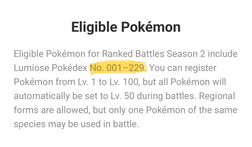The height and width of the screenshot is (147, 252).
Task: Click the text Lv. 50
Action: 122,96
